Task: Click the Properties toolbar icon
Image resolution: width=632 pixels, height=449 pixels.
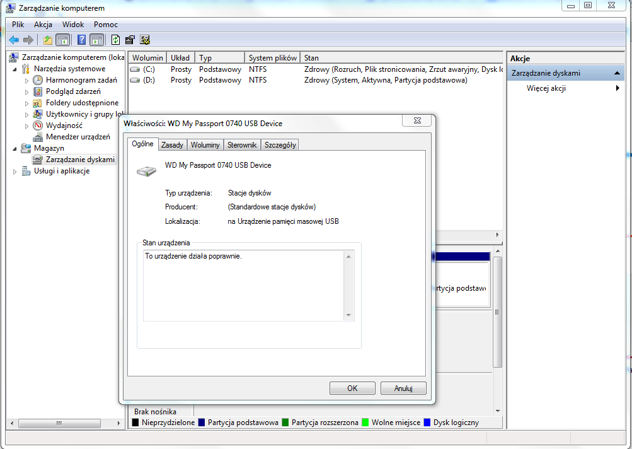Action: pyautogui.click(x=130, y=40)
